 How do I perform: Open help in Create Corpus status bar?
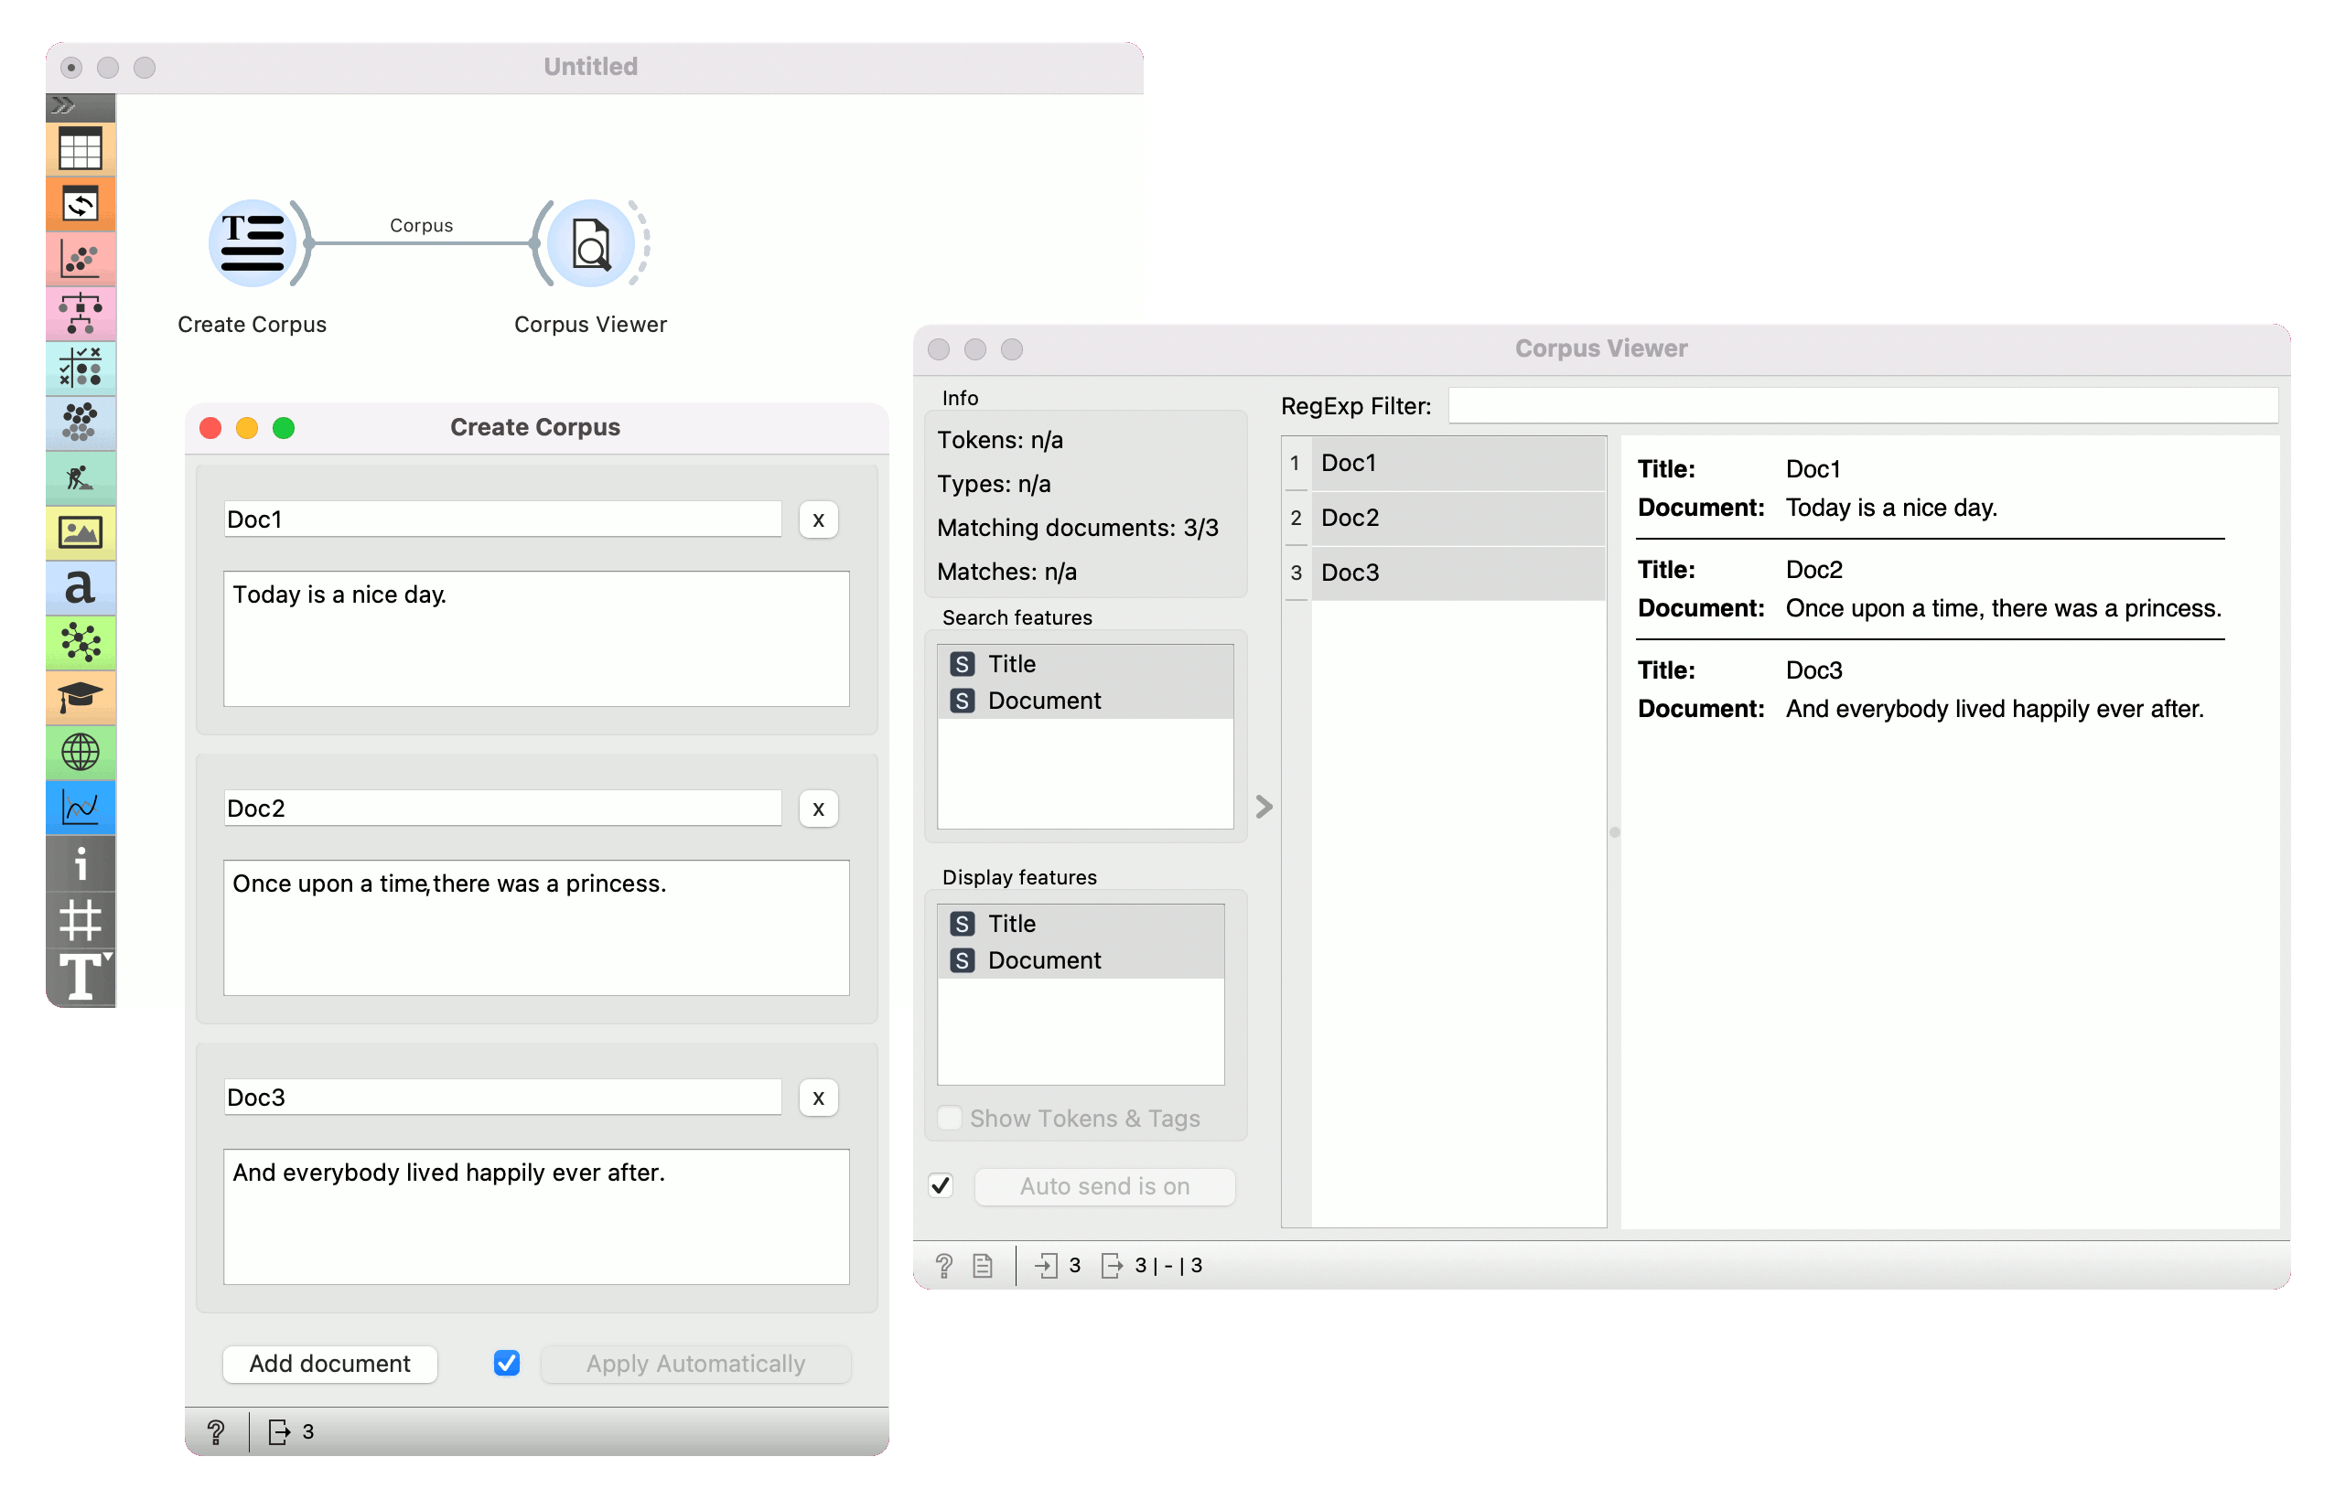pos(215,1430)
